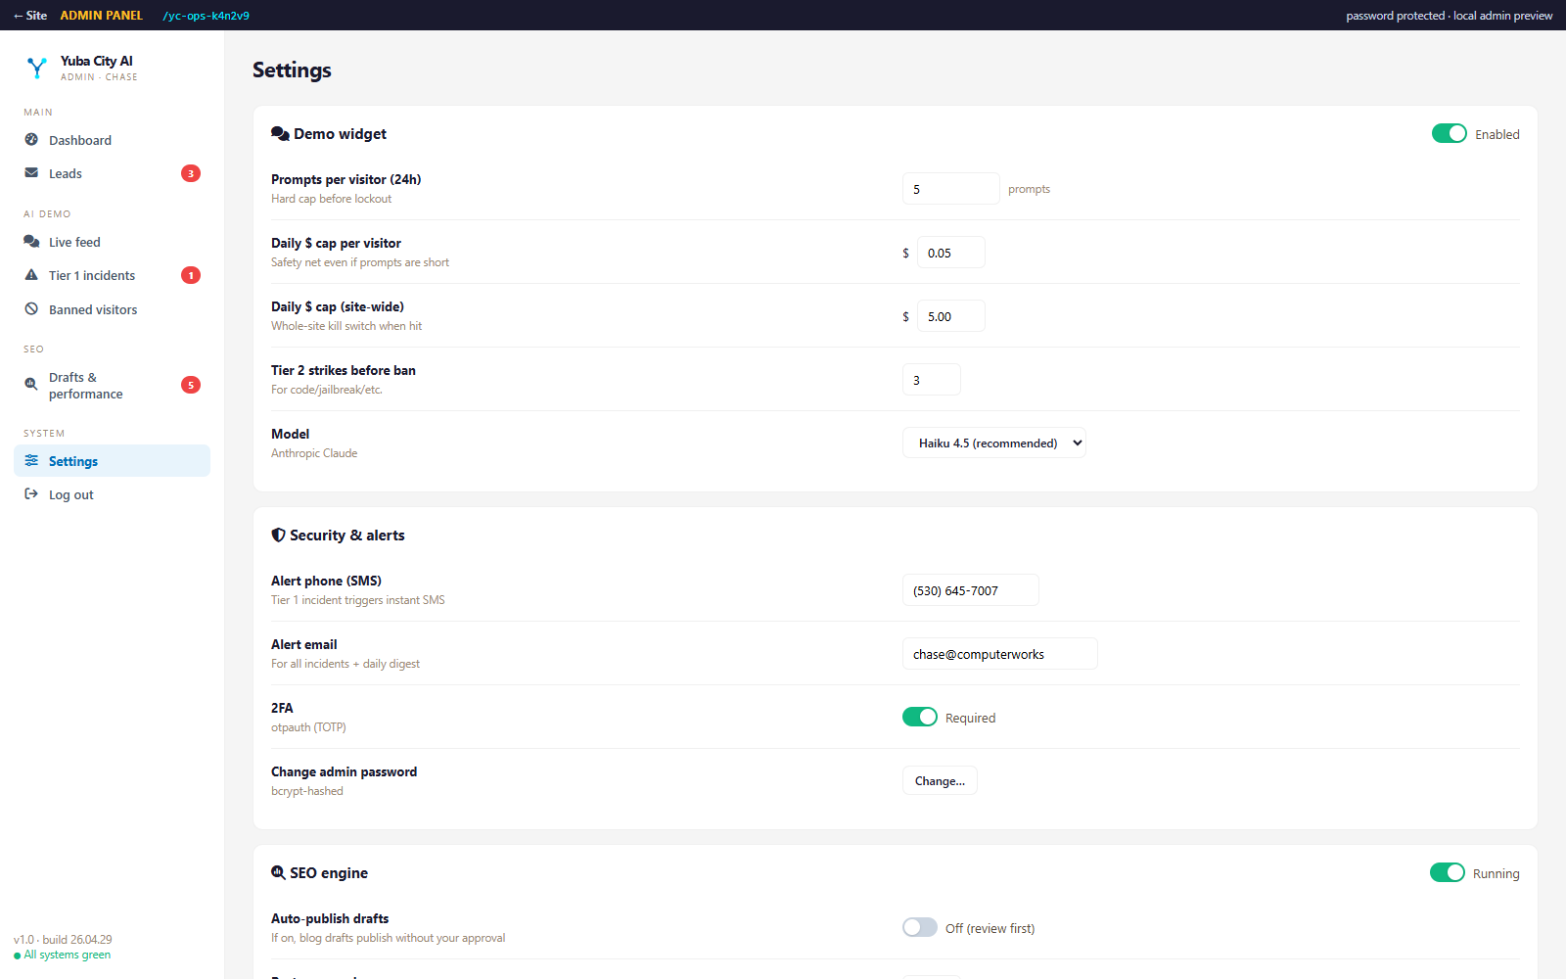Click 'For code/jailbreak/etc.' description
This screenshot has width=1566, height=979.
click(x=327, y=390)
